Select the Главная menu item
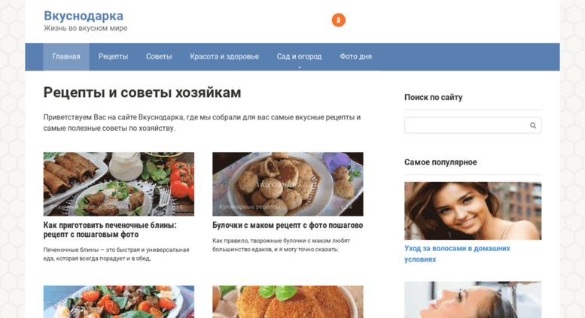 pyautogui.click(x=66, y=56)
